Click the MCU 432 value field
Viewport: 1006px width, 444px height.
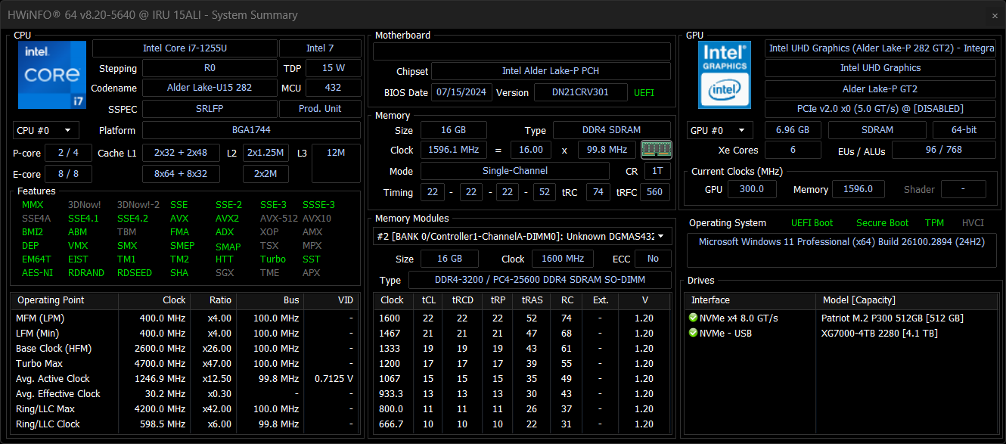[x=334, y=88]
